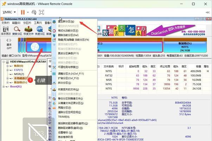The height and width of the screenshot is (141, 212).
Task: Open the VMRC dropdown menu
Action: (9, 12)
